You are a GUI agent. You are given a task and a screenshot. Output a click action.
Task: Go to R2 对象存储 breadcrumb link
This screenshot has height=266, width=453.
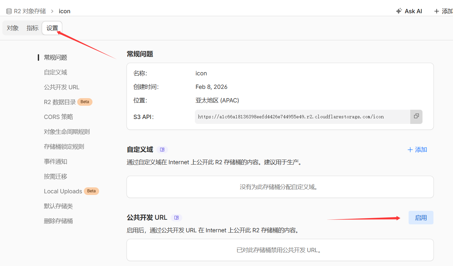click(30, 11)
